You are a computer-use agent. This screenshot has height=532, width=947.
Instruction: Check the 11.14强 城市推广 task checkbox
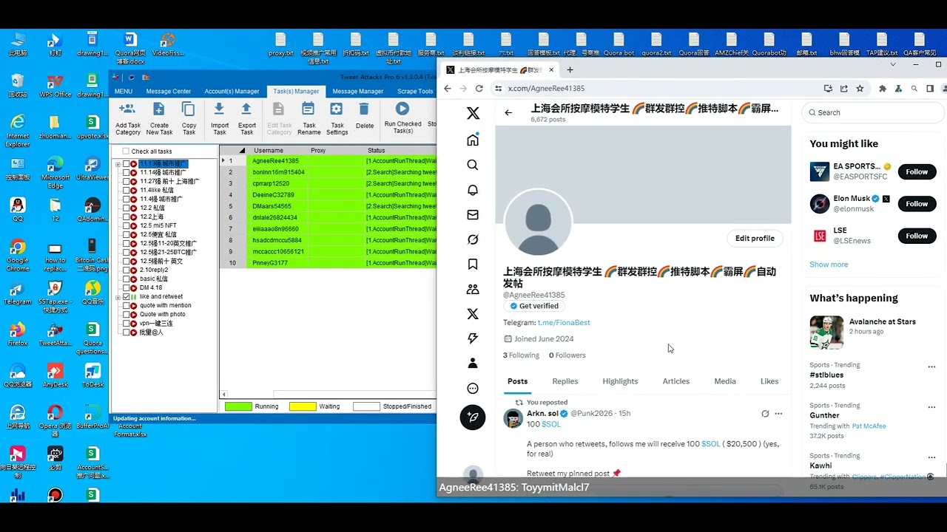tap(126, 172)
